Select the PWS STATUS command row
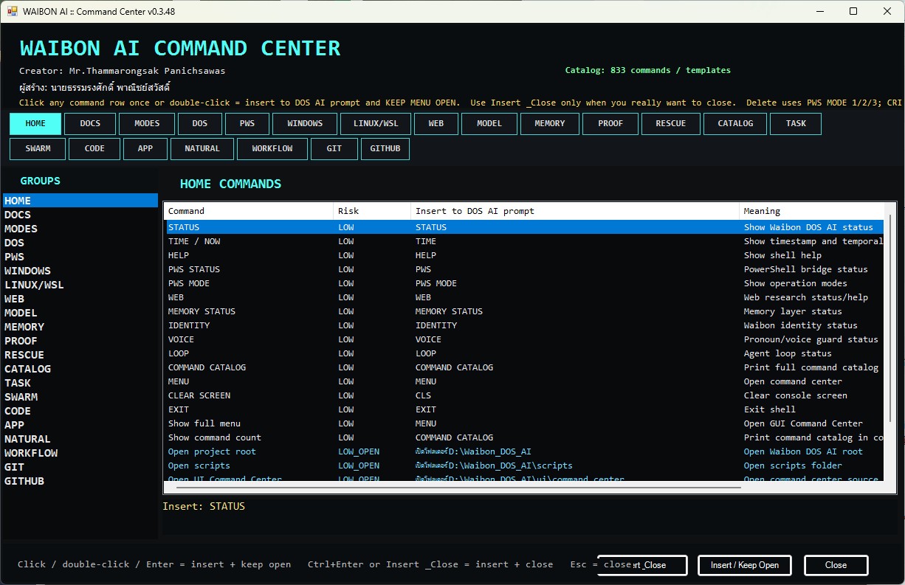 coord(524,269)
